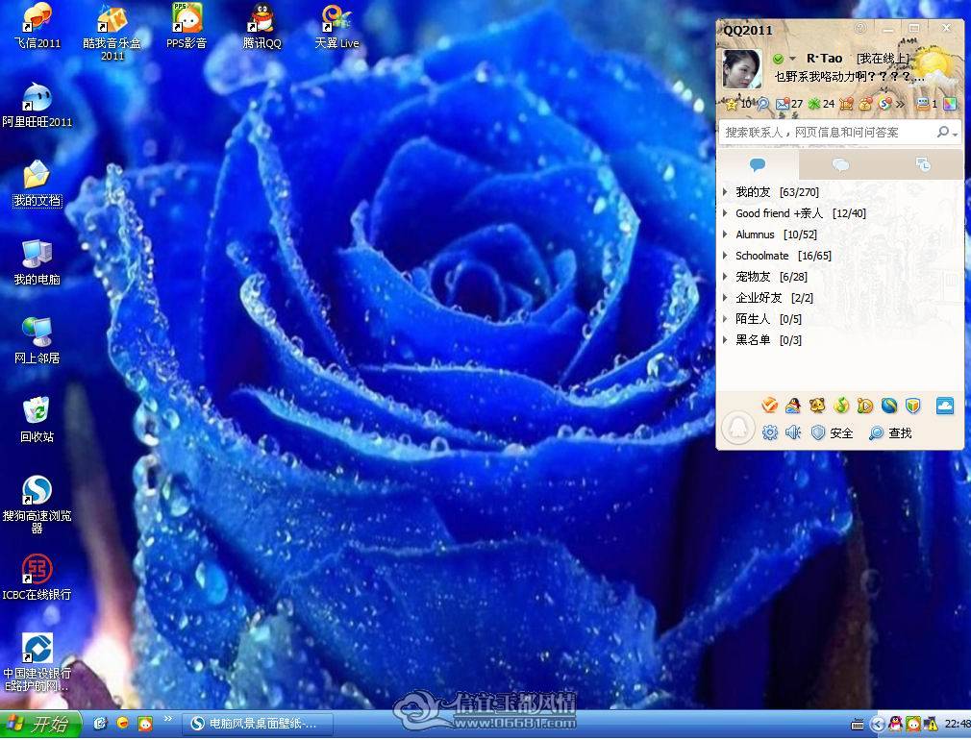Click the 企业好友 group row
Viewport: 971px width, 740px height.
840,297
